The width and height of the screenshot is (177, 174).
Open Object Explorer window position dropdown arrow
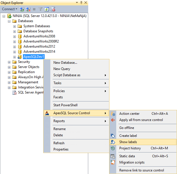pos(77,3)
